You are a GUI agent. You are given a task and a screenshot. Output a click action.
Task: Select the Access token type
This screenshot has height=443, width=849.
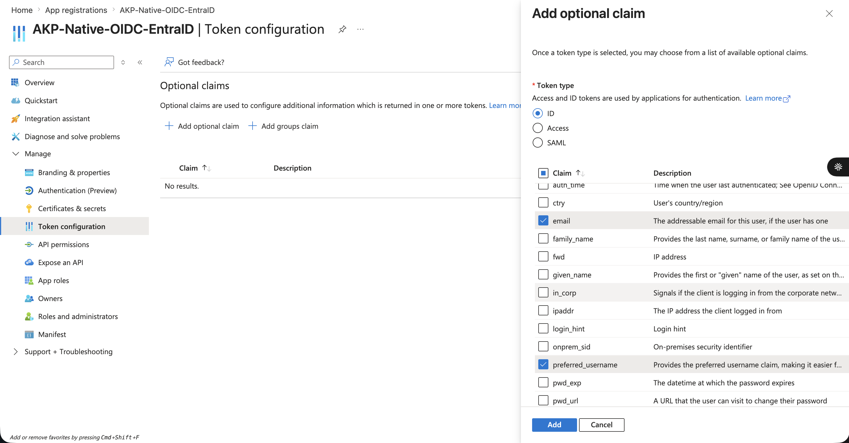pos(537,128)
